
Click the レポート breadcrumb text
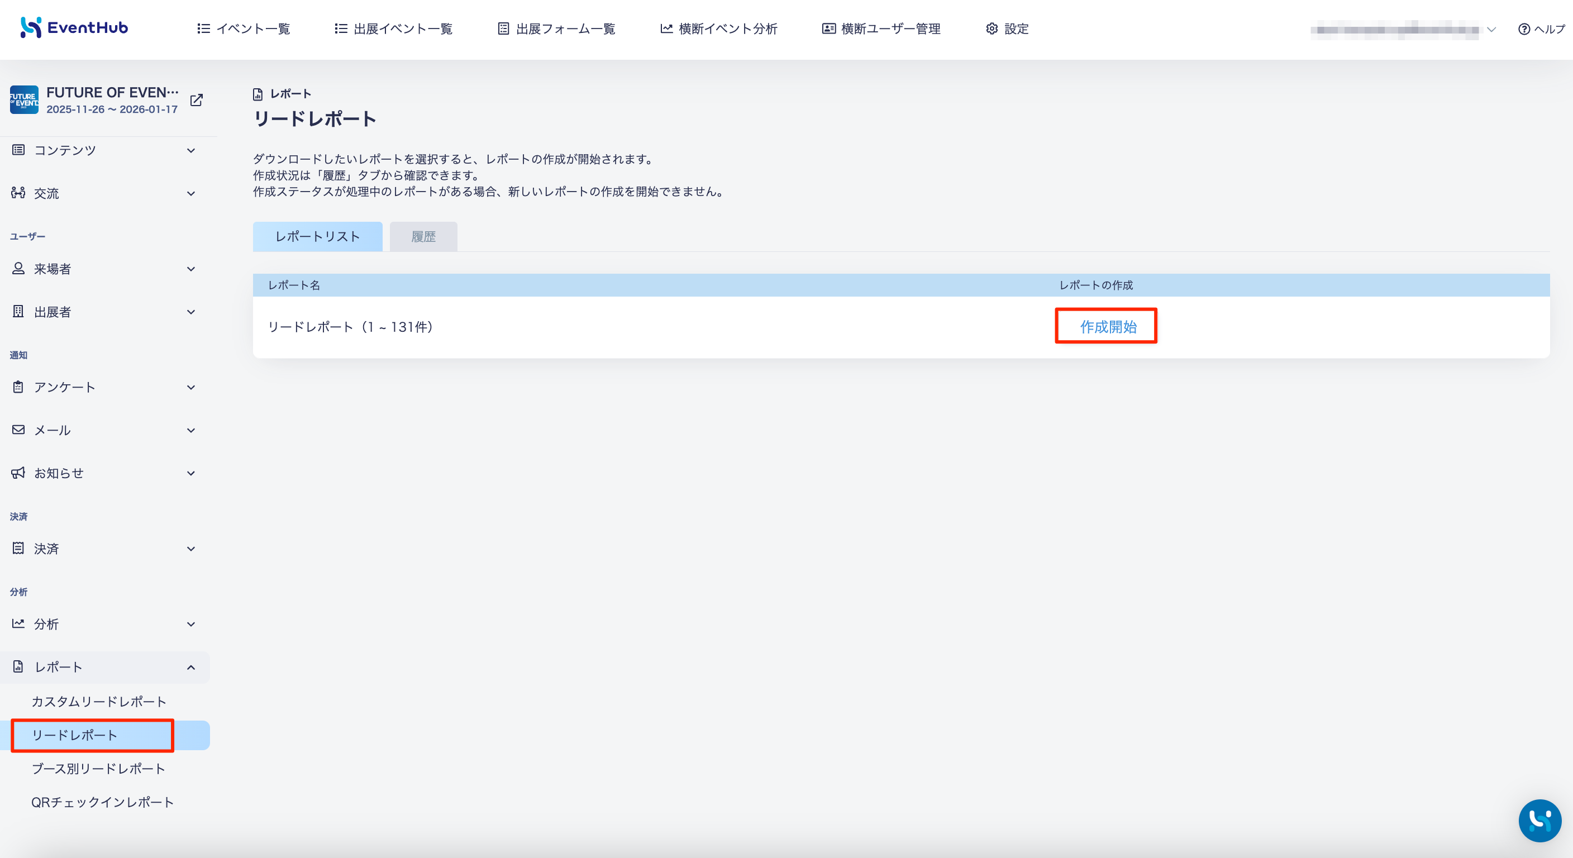(290, 94)
